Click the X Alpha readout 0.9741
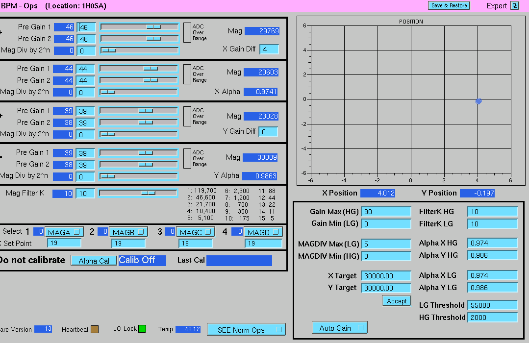The image size is (529, 343). (260, 92)
